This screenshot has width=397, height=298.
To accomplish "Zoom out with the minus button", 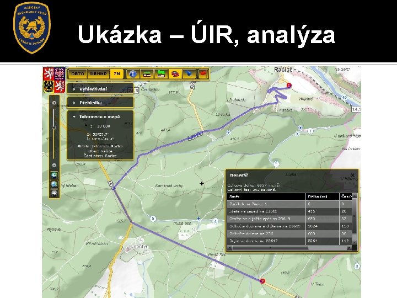I will 54,165.
